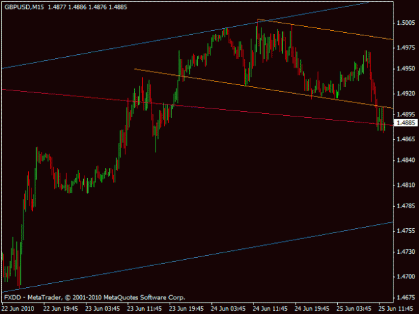
Task: Click price axis label 1.4755
Action: click(x=406, y=231)
